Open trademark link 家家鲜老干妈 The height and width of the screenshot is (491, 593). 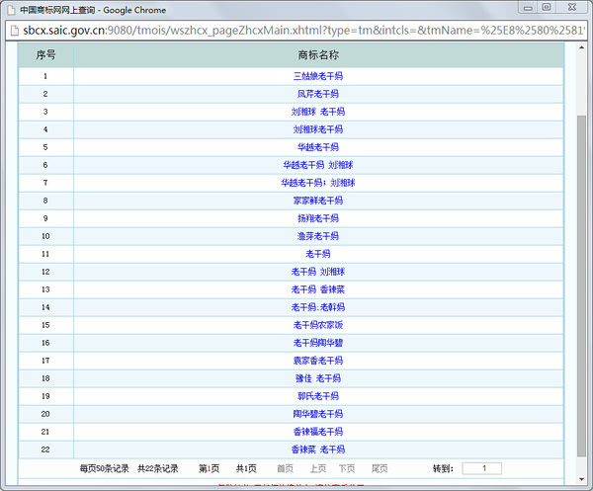[318, 201]
